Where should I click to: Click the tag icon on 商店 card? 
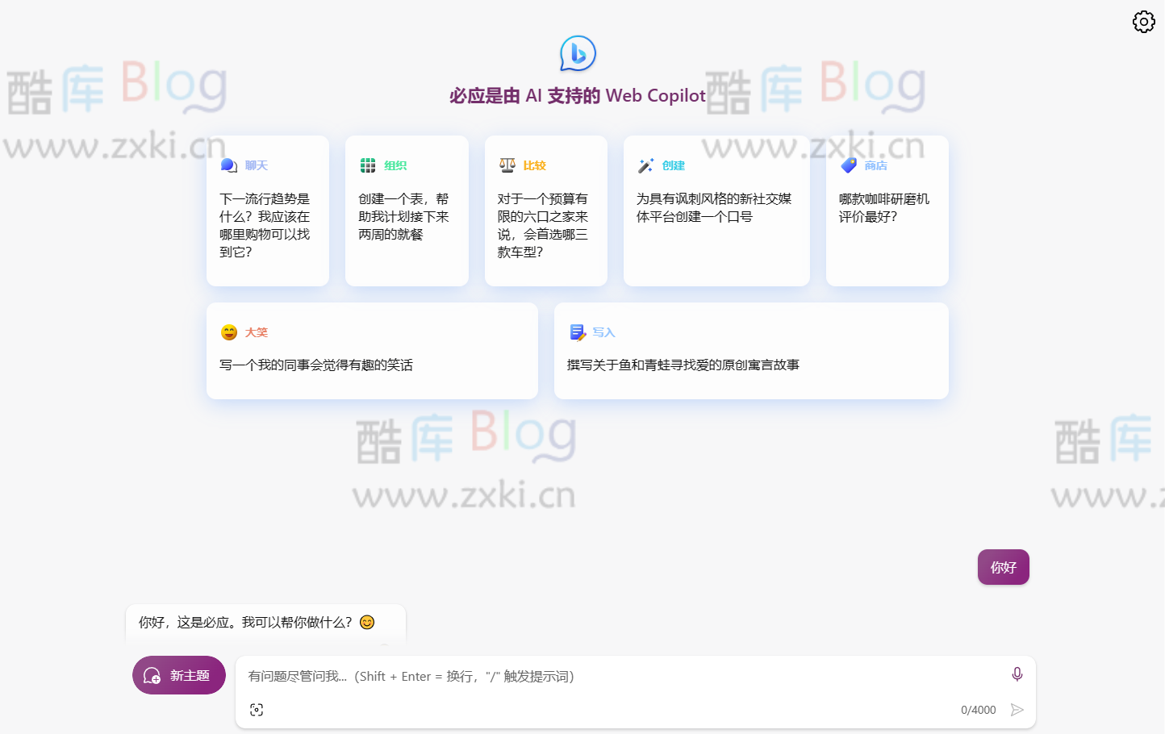[x=847, y=165]
